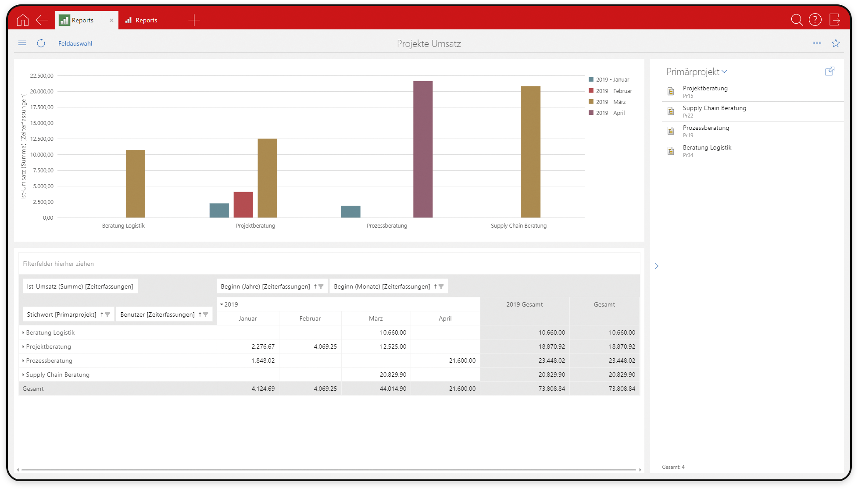Click the Januar column header
This screenshot has width=858, height=489.
coord(248,318)
